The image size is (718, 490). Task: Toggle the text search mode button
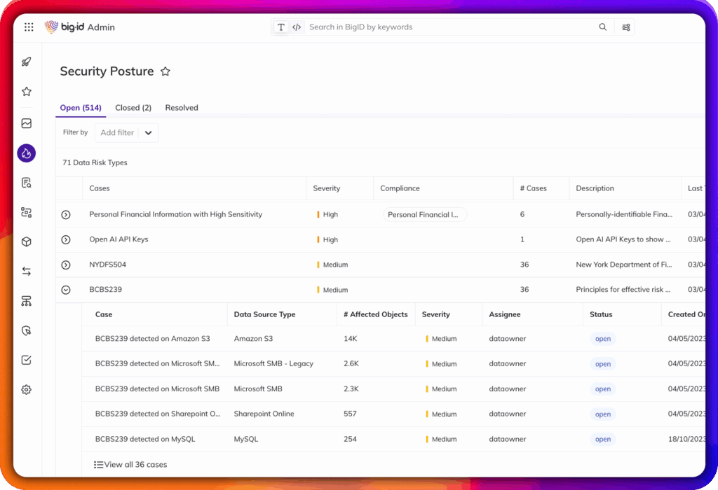click(x=281, y=27)
